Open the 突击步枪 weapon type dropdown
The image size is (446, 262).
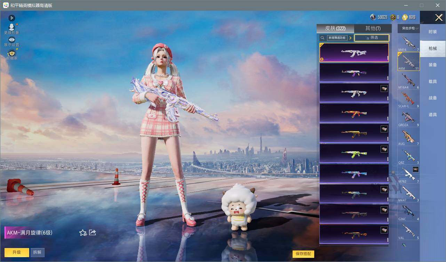click(x=409, y=28)
